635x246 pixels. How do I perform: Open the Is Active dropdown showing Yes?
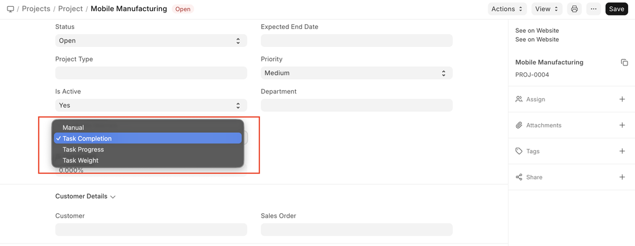pyautogui.click(x=151, y=106)
